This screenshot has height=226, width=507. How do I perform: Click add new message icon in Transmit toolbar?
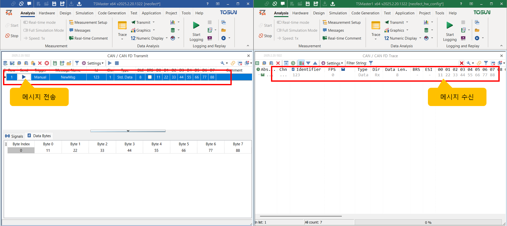12,63
